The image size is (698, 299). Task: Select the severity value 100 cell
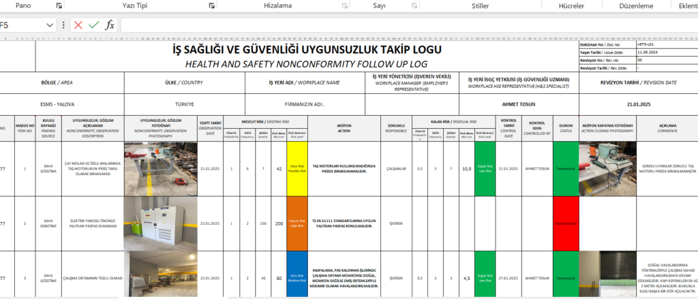263,224
